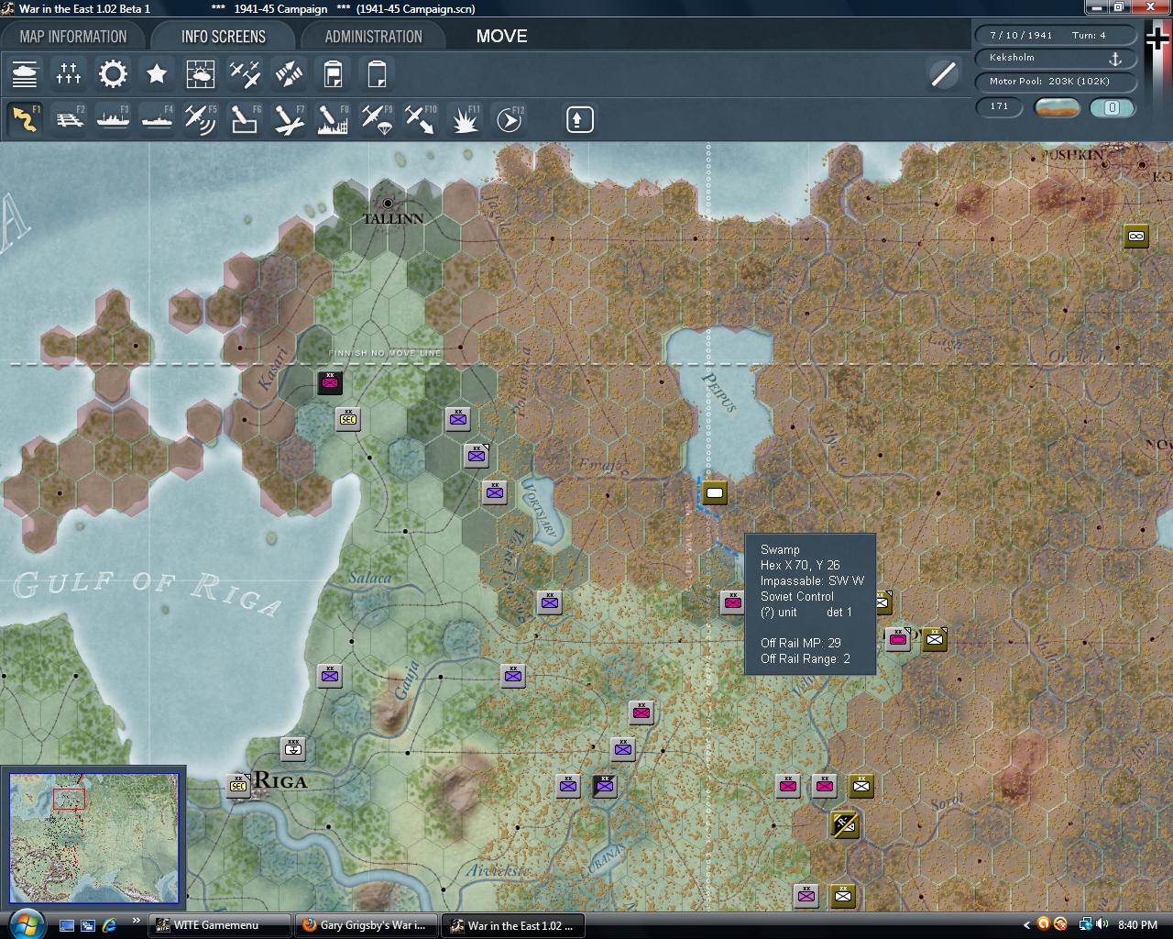Click the round diagonal-line button
Image resolution: width=1173 pixels, height=939 pixels.
tap(943, 74)
